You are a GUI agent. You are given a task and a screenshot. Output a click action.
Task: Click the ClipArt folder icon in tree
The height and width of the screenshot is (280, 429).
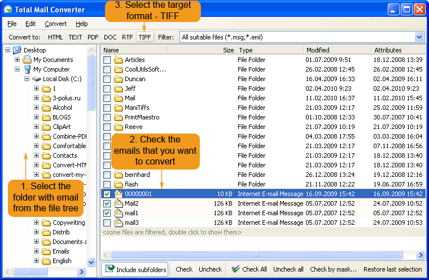click(46, 127)
